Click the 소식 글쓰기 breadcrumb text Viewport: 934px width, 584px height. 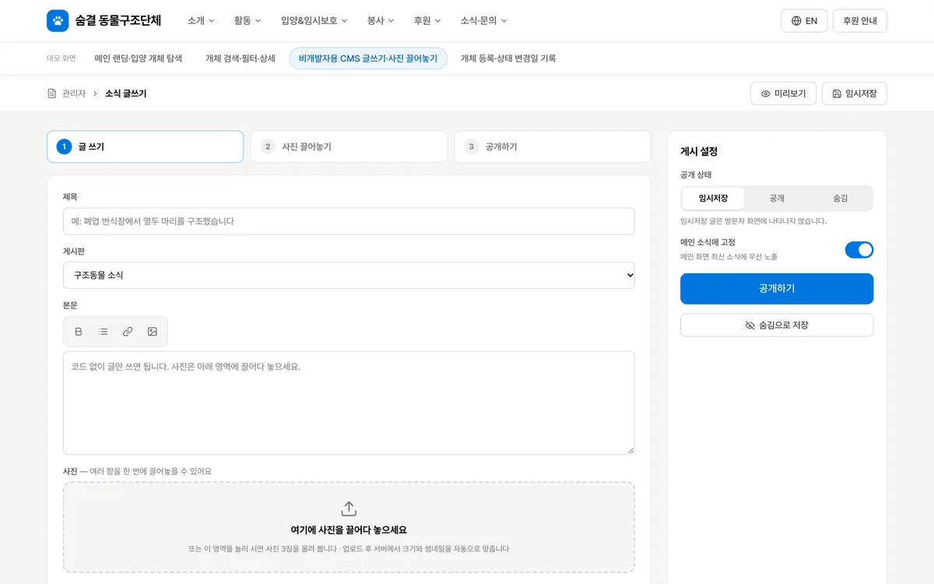click(126, 93)
